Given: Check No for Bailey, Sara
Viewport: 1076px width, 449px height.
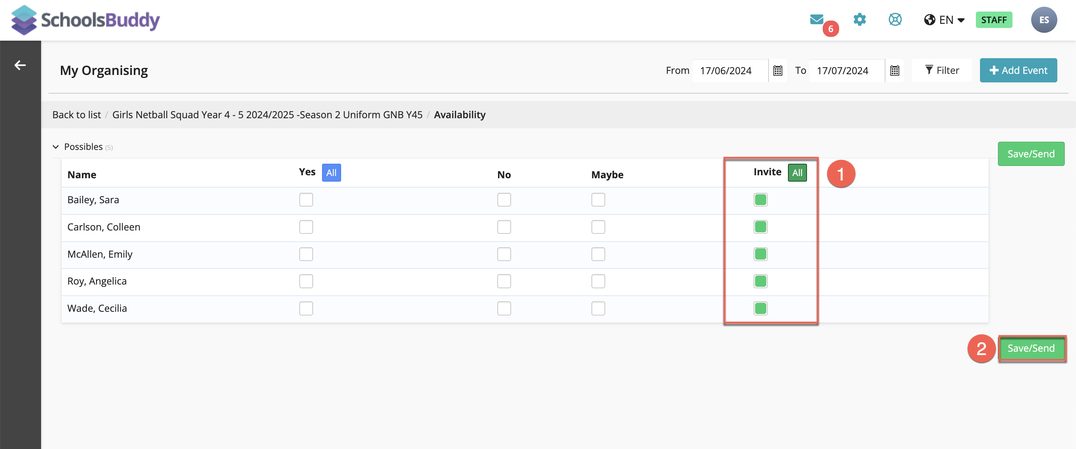Looking at the screenshot, I should [504, 200].
